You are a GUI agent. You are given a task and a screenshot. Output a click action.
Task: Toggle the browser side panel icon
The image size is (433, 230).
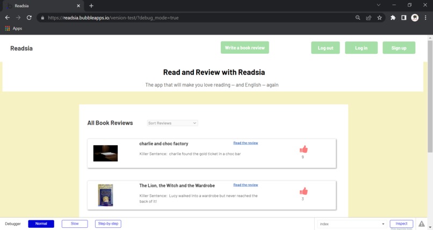point(404,18)
